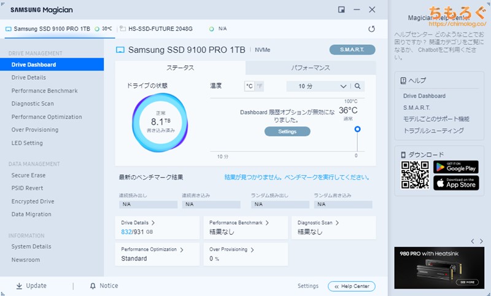491x296 pixels.
Task: Open Over Provisioning in sidebar
Action: pyautogui.click(x=35, y=130)
